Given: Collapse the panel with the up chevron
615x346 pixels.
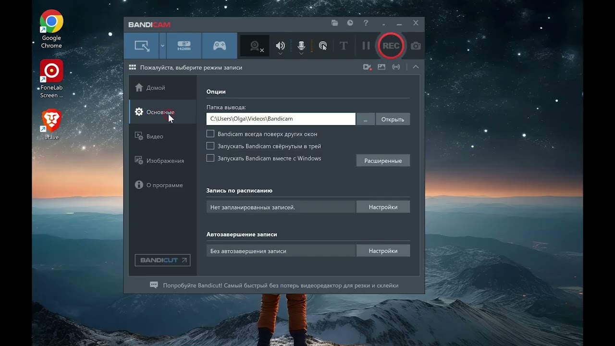Looking at the screenshot, I should point(416,67).
